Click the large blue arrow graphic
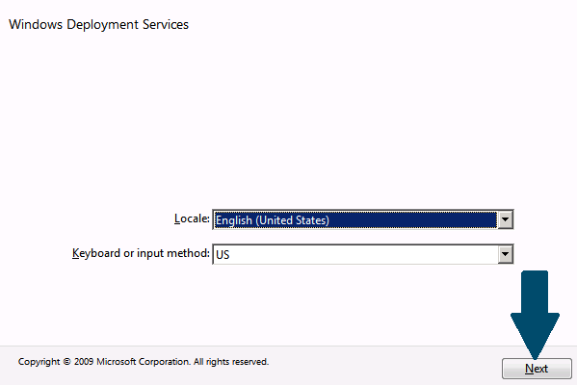This screenshot has width=577, height=385. [535, 315]
